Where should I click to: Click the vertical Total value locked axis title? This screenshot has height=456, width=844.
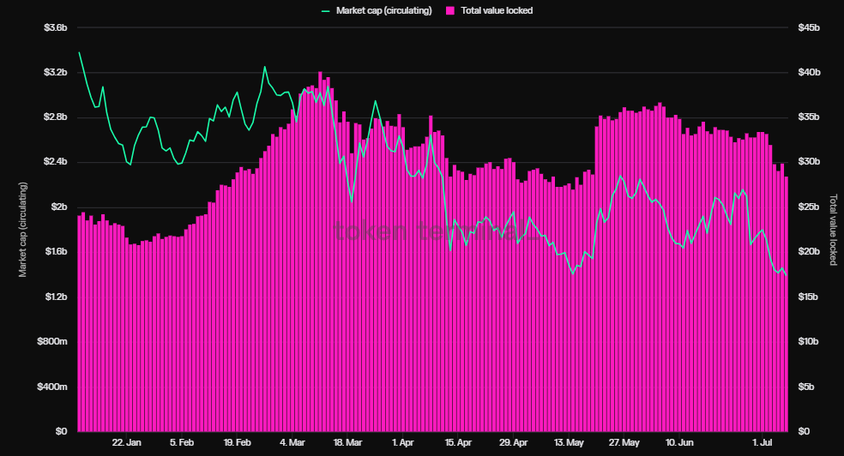pos(833,230)
